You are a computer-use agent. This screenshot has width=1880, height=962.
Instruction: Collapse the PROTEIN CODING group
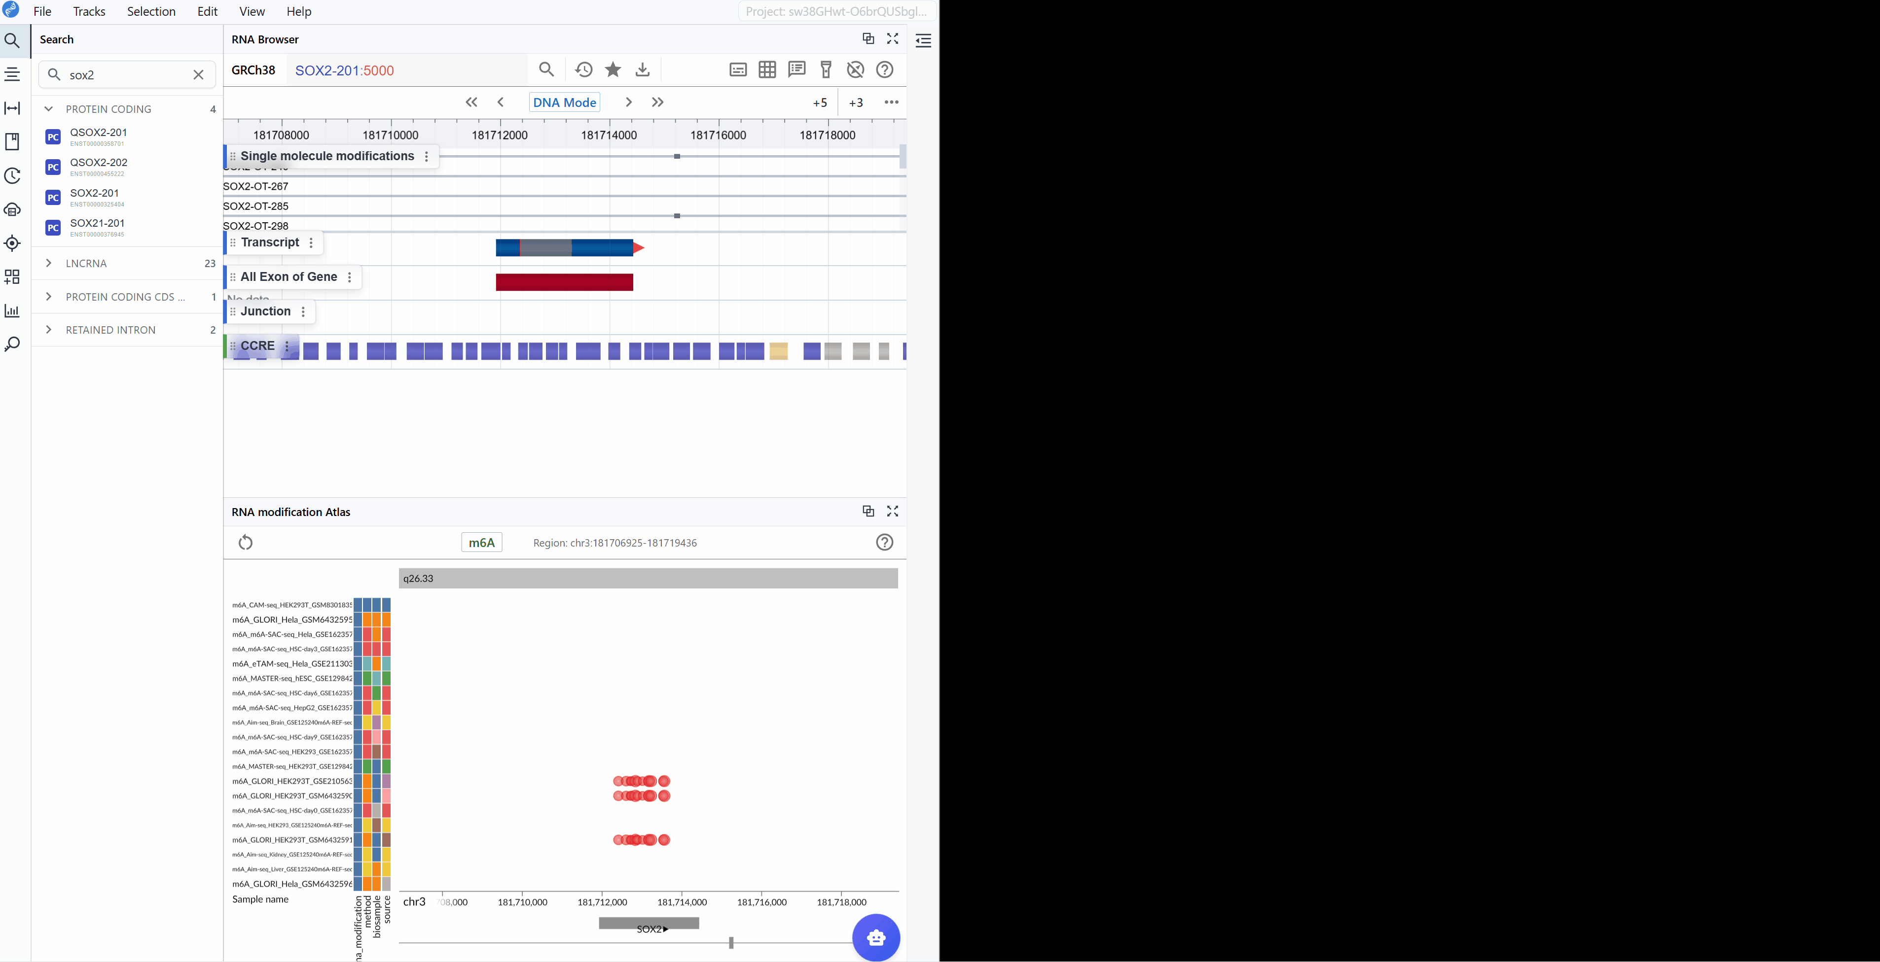click(x=49, y=109)
